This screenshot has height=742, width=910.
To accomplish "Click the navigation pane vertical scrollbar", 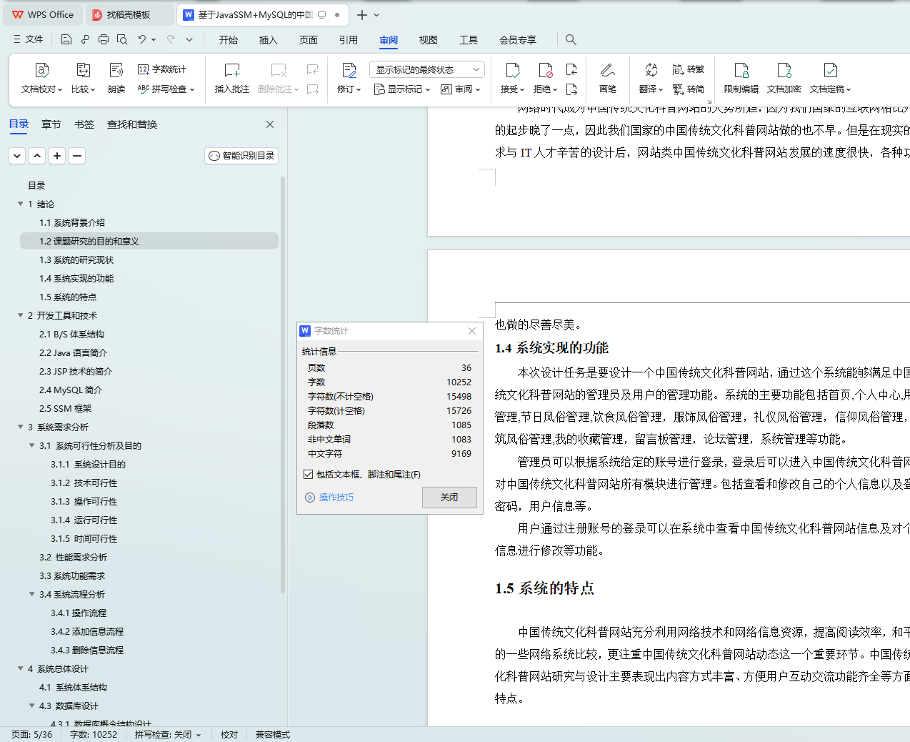I will [x=283, y=386].
